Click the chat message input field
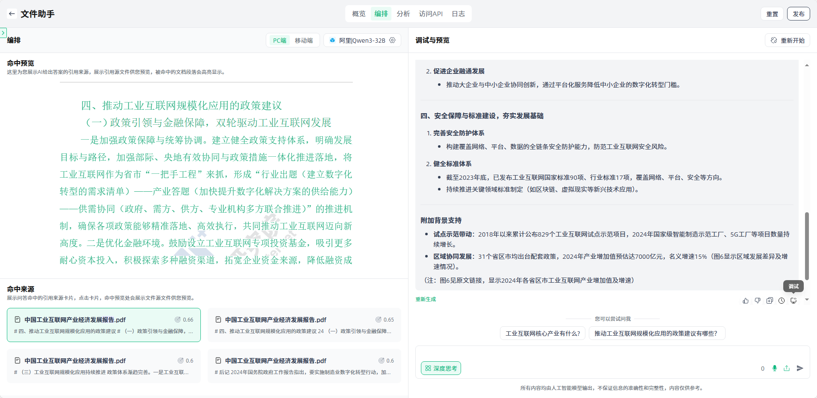817x398 pixels. 598,355
